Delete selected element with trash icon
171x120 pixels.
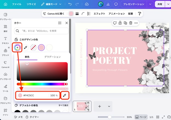pos(131,23)
